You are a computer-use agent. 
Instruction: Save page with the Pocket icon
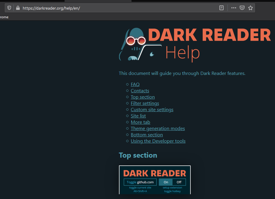(242, 8)
